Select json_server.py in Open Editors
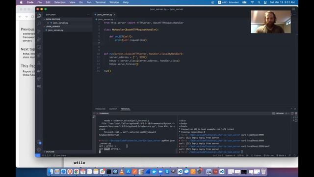Viewport: 314px width, 177px height. pyautogui.click(x=60, y=23)
